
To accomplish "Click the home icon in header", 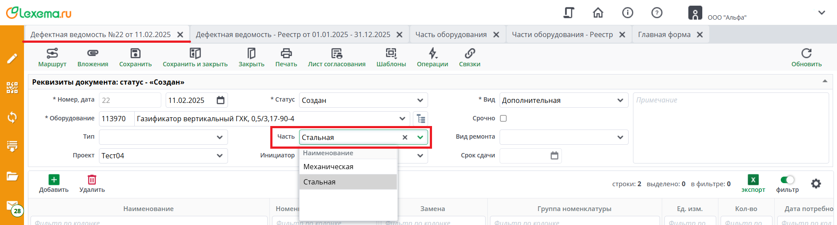I will [598, 13].
